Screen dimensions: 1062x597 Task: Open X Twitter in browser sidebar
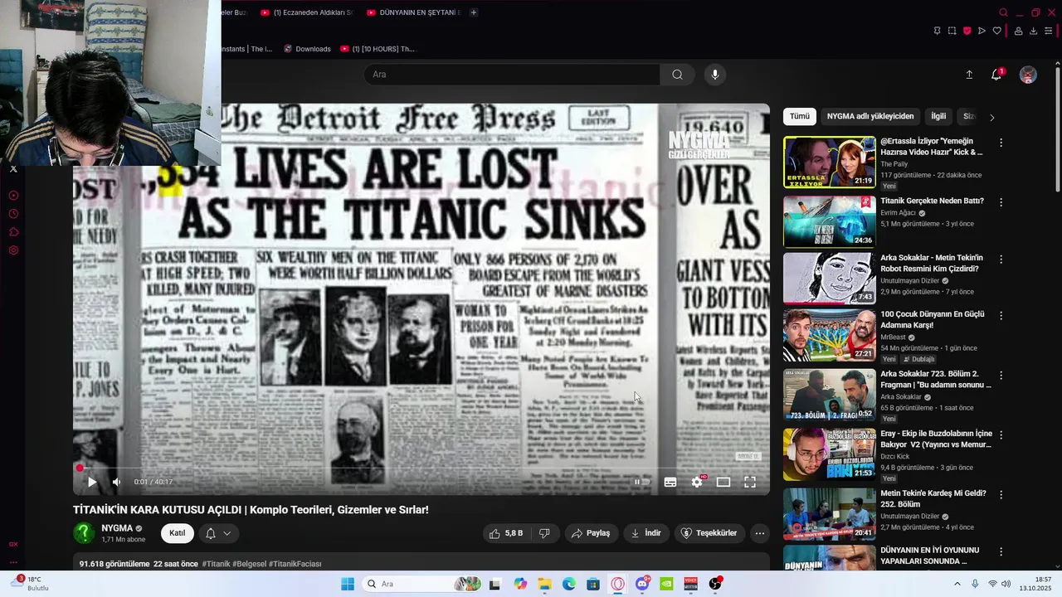coord(13,169)
